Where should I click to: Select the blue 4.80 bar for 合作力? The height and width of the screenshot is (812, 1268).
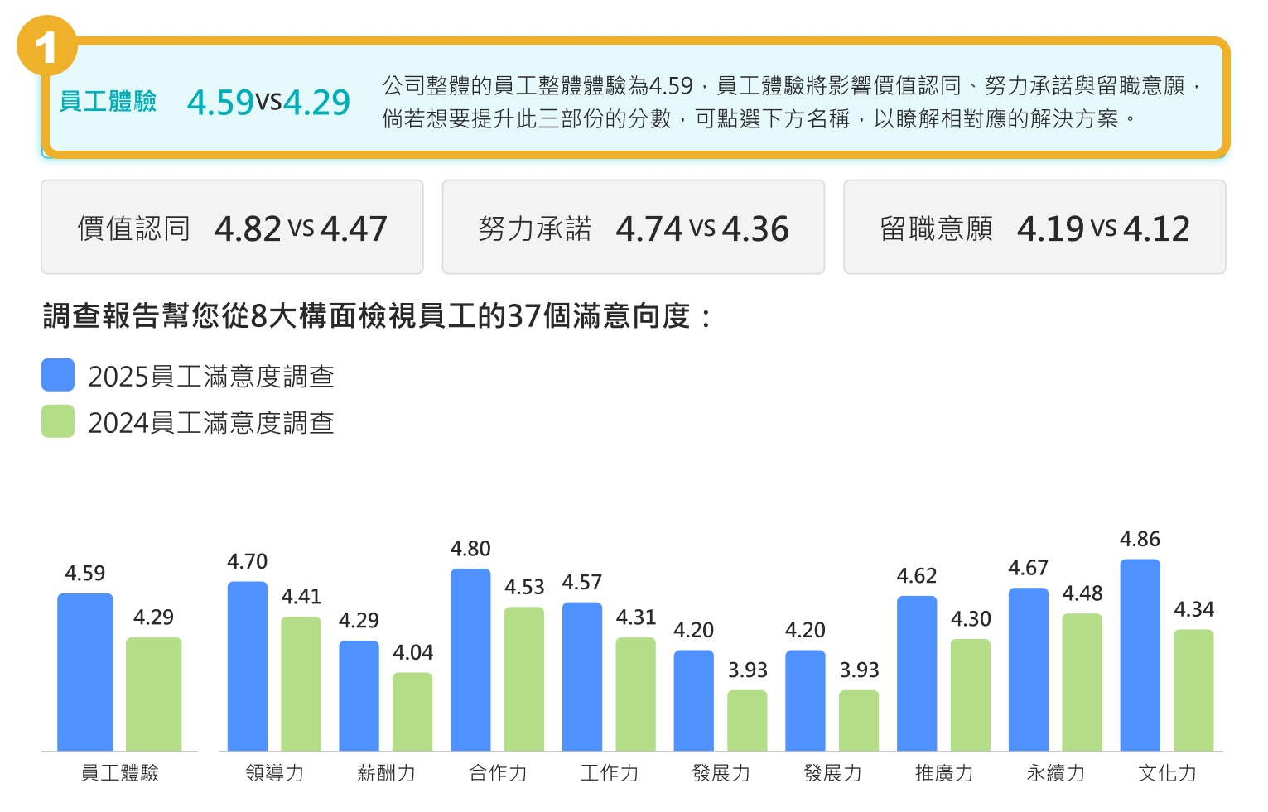(x=470, y=660)
